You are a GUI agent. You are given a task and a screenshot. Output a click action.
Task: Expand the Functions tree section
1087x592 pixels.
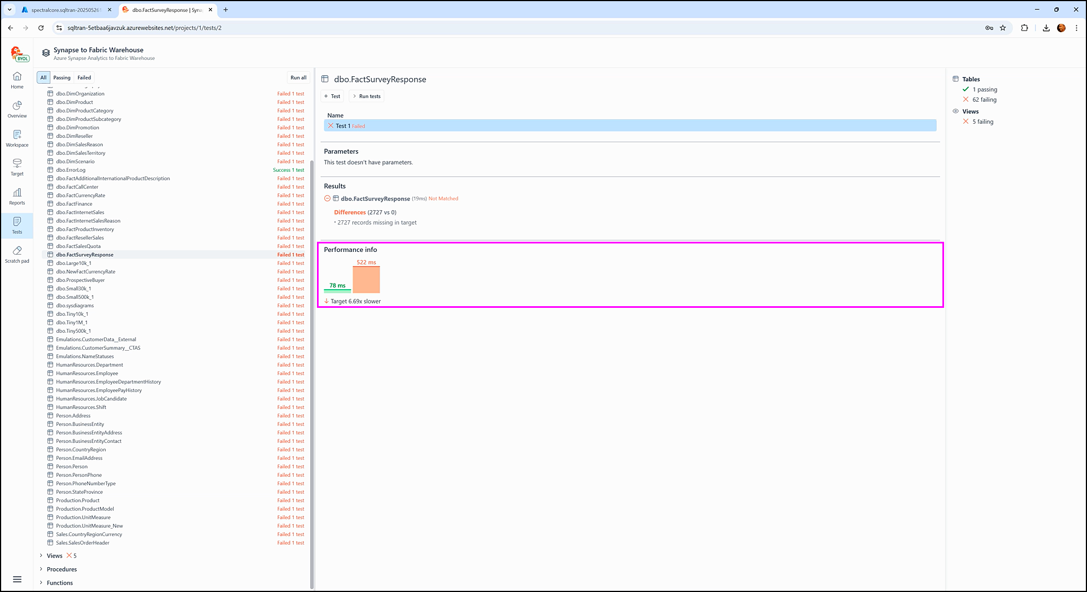[41, 583]
